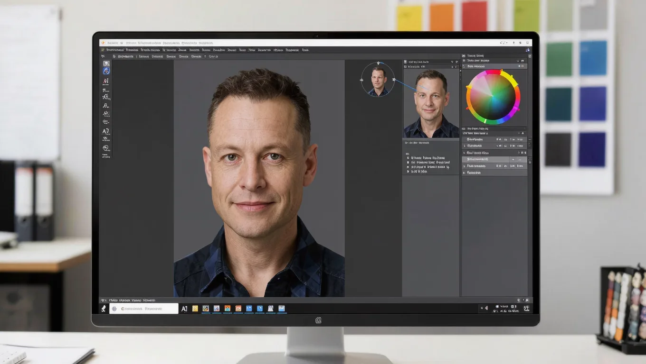646x364 pixels.
Task: Click the circular portrait thumbnail on canvas
Action: (378, 80)
